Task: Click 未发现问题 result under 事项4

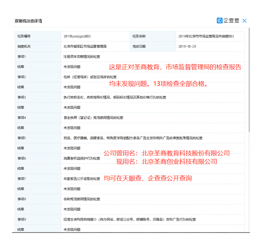Action: pyautogui.click(x=72, y=128)
